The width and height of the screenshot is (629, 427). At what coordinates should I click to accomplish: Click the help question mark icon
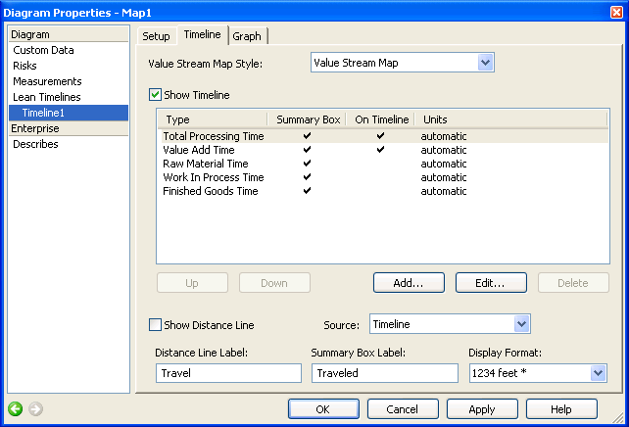click(594, 10)
